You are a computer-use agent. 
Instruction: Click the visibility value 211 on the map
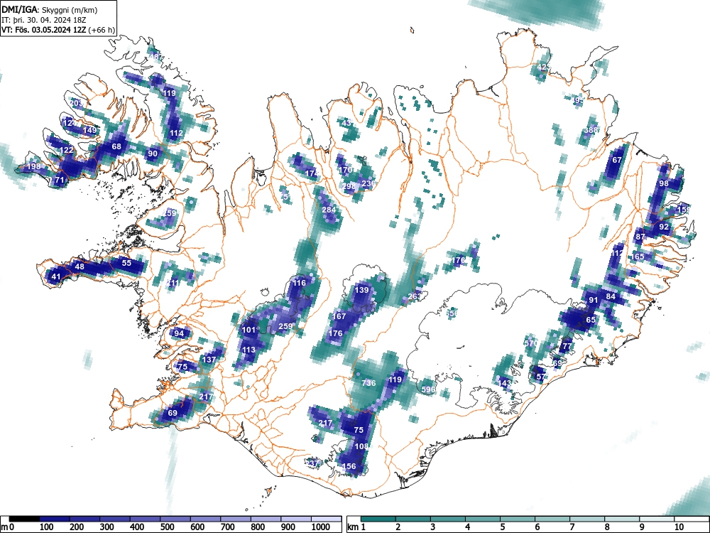(173, 284)
